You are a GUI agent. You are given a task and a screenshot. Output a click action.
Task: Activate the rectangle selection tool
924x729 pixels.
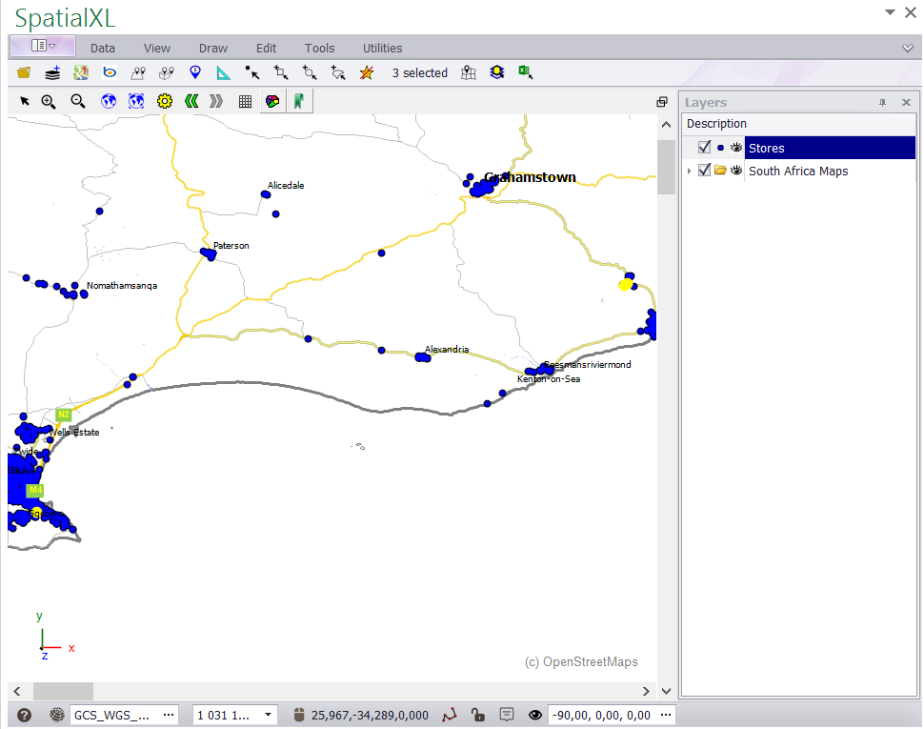pyautogui.click(x=280, y=72)
